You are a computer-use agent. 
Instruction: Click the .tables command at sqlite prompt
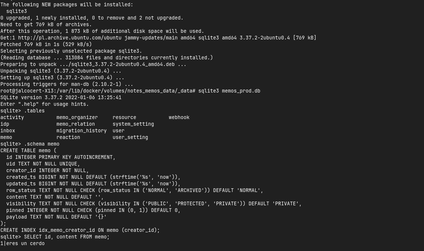tap(34, 111)
